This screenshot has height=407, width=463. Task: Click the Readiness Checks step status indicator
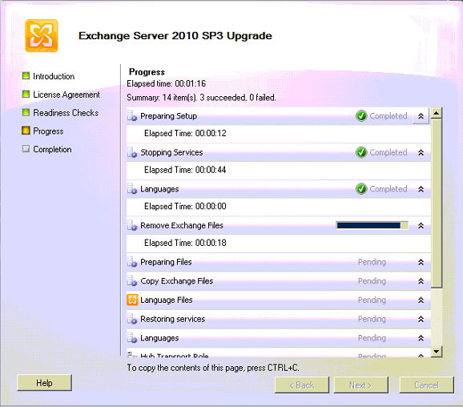(26, 112)
